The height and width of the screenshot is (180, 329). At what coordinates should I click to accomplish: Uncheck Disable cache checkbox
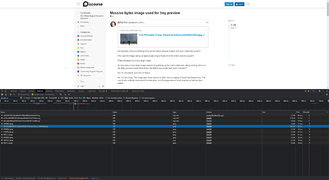coord(32,94)
